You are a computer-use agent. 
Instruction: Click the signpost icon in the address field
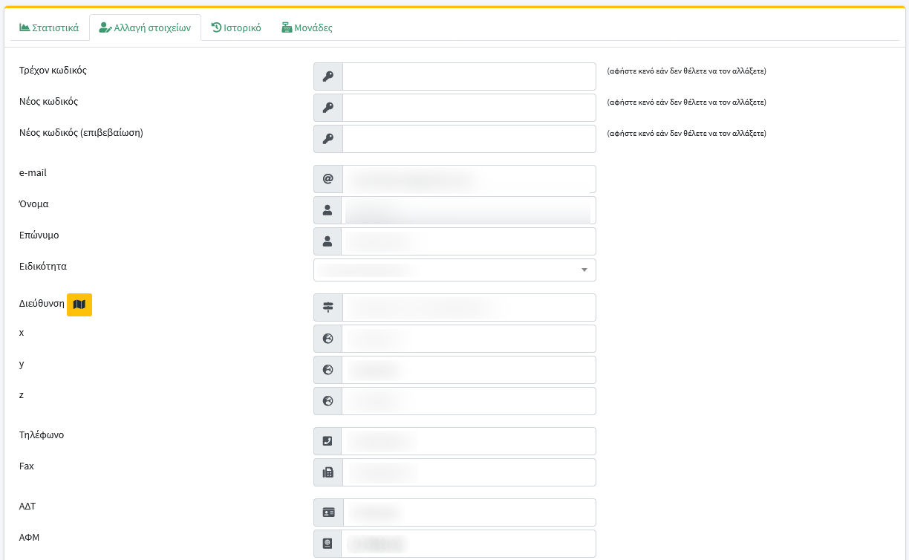pos(328,307)
